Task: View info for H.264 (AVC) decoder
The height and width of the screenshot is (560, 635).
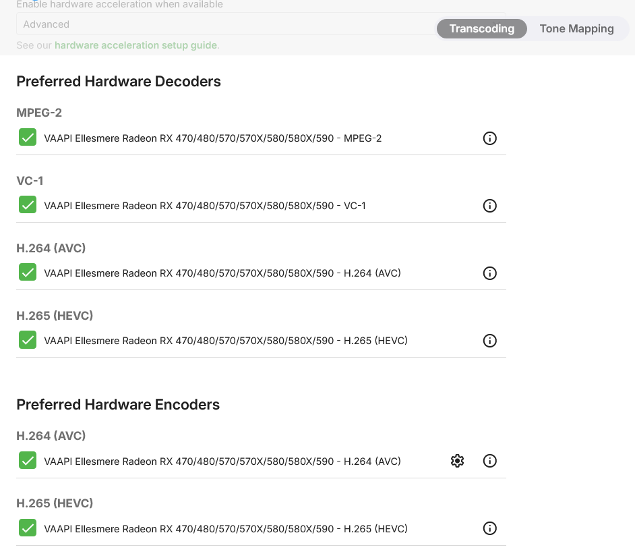Action: (490, 273)
